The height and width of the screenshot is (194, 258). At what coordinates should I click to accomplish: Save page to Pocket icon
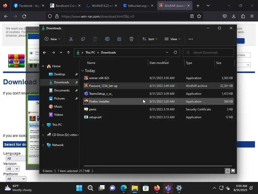pos(224,16)
